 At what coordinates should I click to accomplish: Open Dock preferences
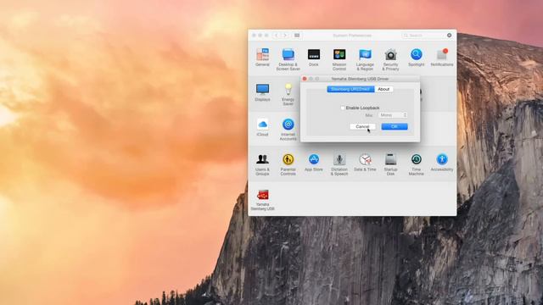coord(314,58)
